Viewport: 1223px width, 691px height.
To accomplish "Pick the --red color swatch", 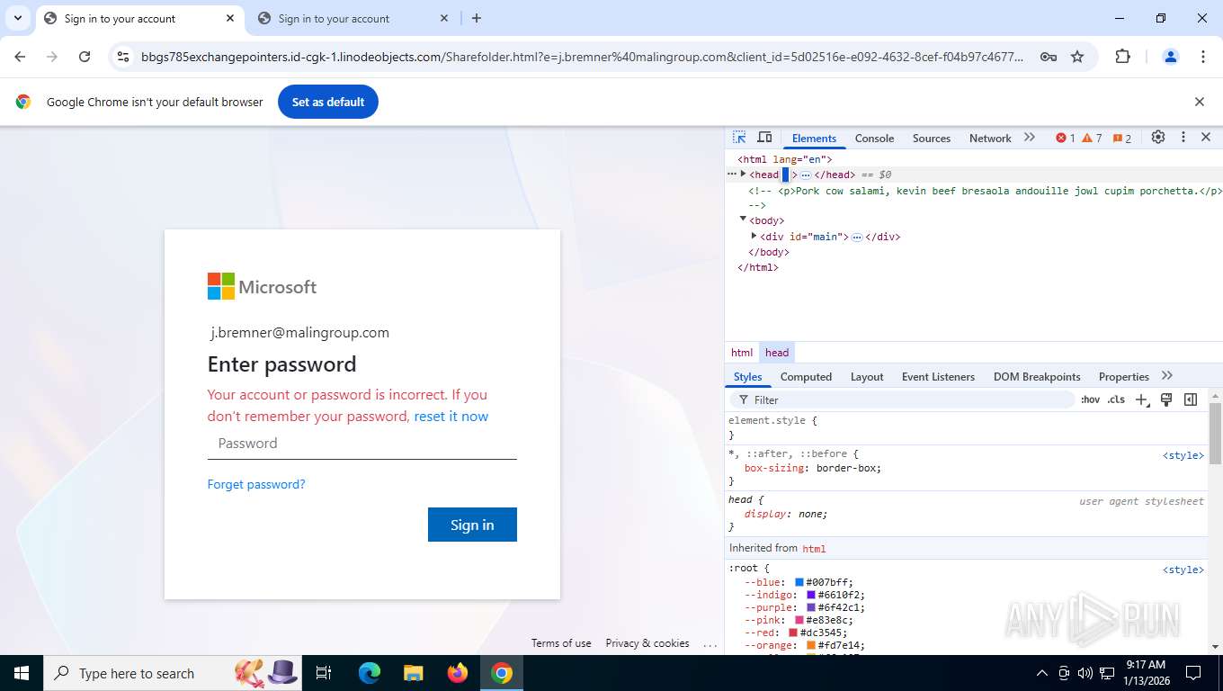I will point(793,633).
